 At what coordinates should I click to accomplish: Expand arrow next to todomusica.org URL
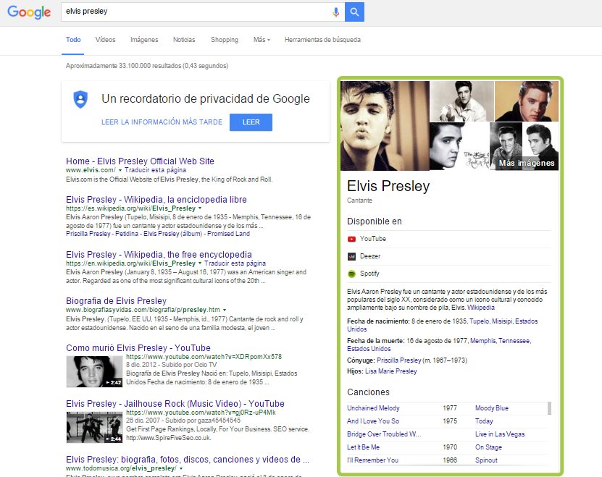tap(181, 468)
